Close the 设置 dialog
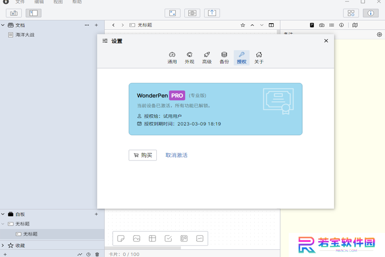385x257 pixels. [326, 41]
